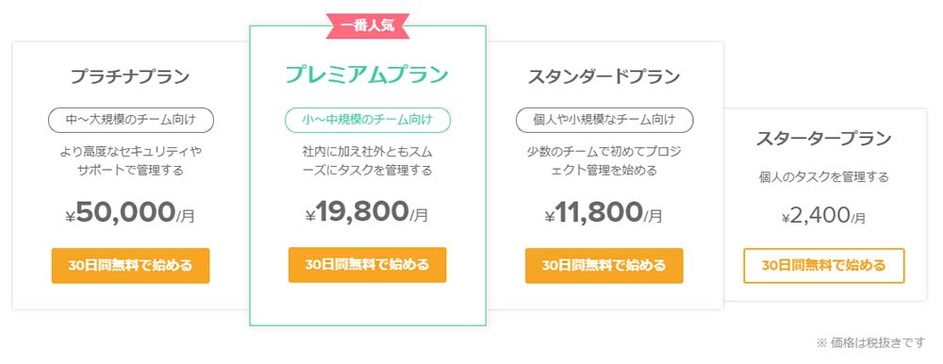The image size is (943, 364).
Task: Click the 個人や小規模なチーム向け pill label
Action: 604,120
